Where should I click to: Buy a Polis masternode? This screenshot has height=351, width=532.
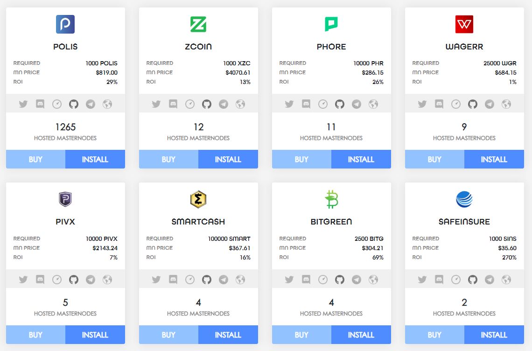(x=35, y=159)
